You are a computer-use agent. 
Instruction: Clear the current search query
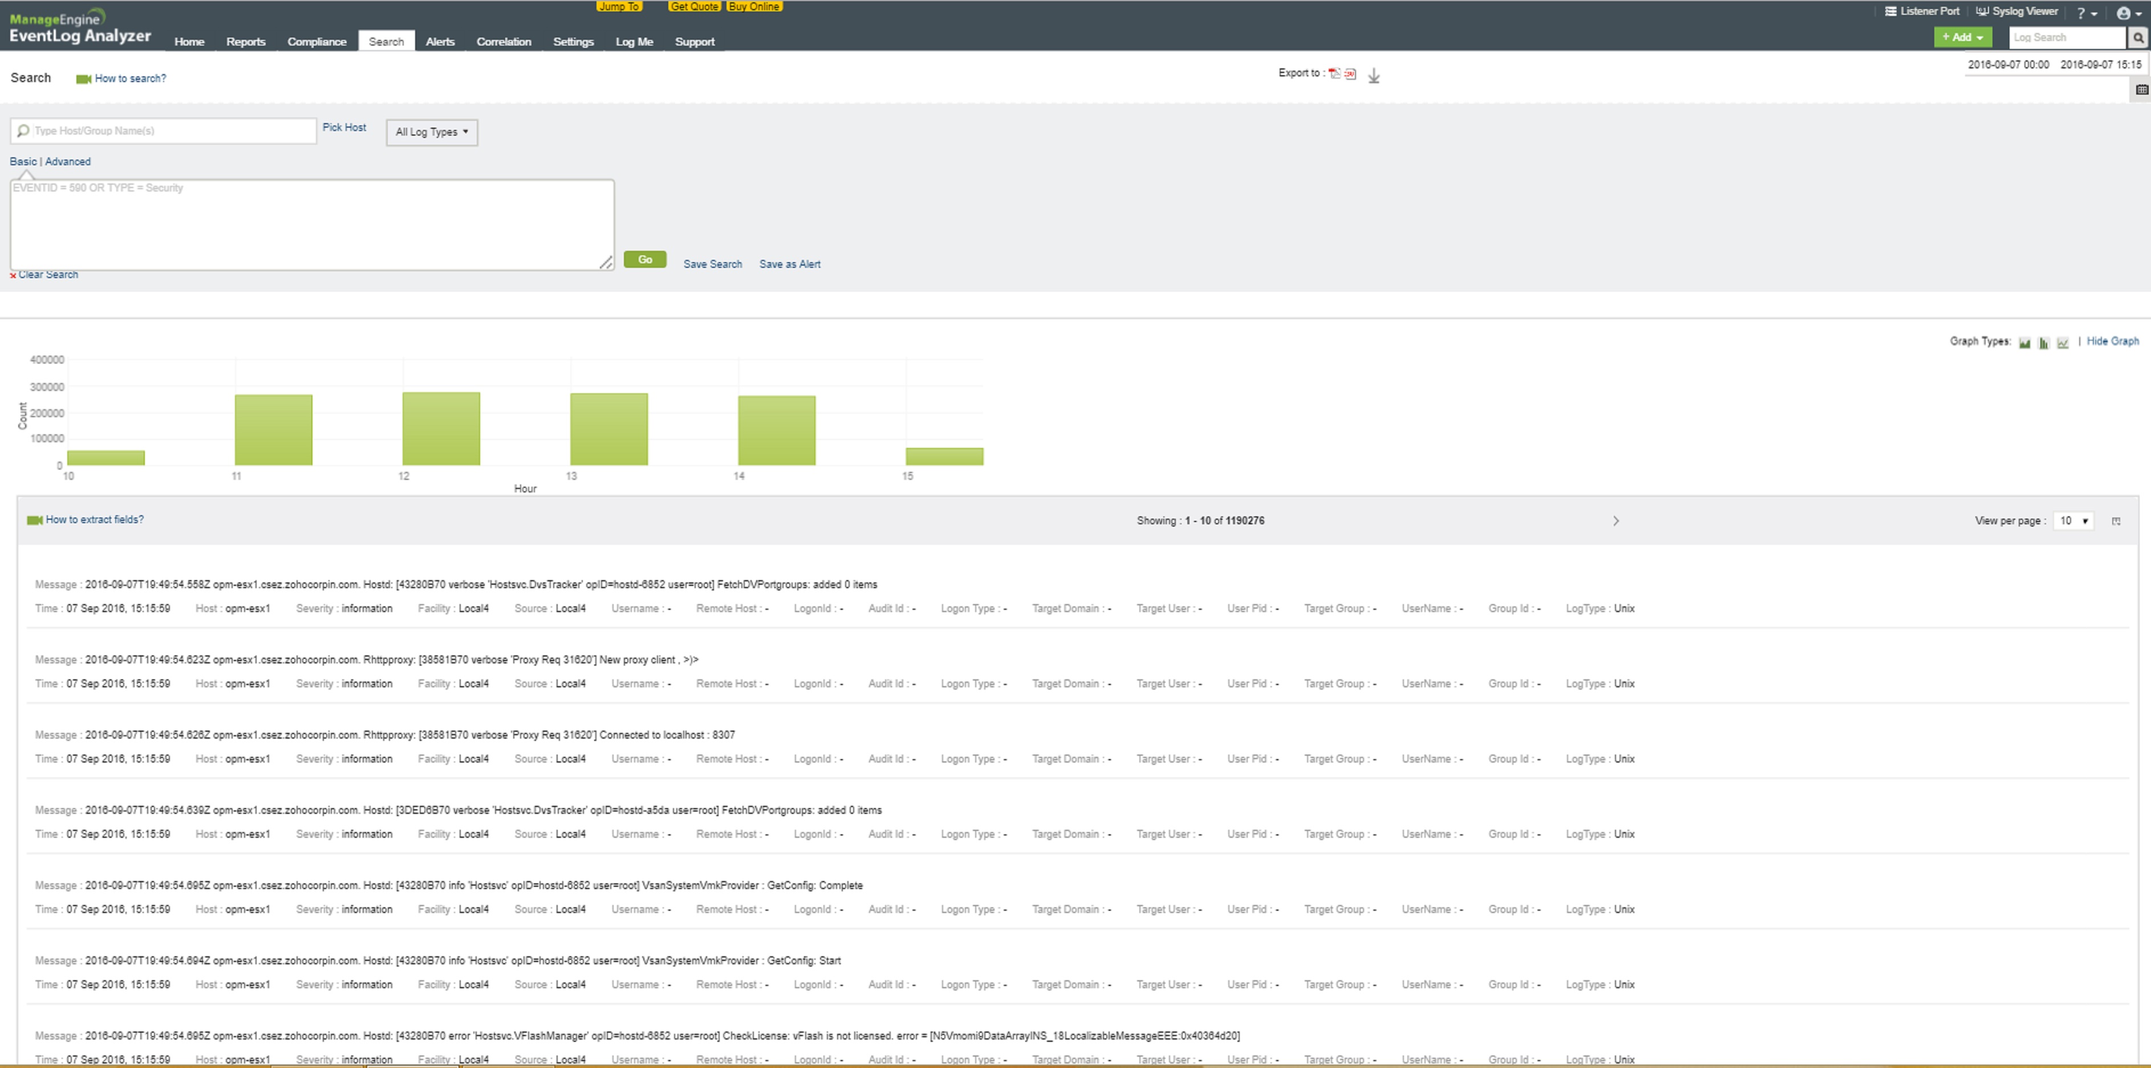click(47, 274)
